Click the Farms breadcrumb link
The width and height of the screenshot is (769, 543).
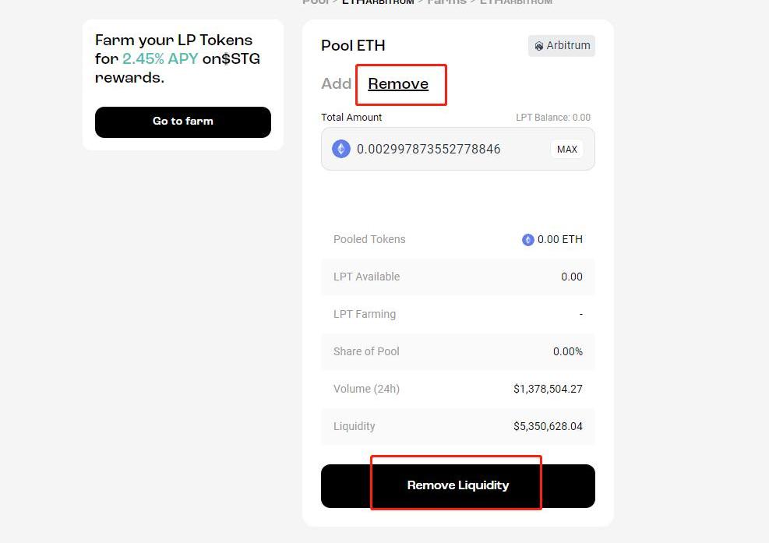pyautogui.click(x=446, y=2)
